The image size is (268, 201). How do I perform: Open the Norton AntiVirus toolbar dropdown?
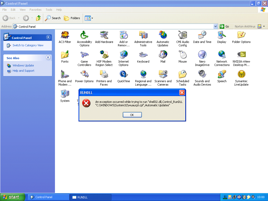tap(264, 26)
